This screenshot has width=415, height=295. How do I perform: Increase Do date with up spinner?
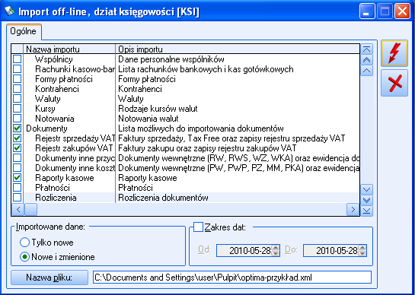point(362,248)
